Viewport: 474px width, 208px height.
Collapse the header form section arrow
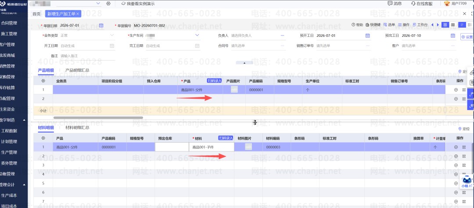point(244,63)
